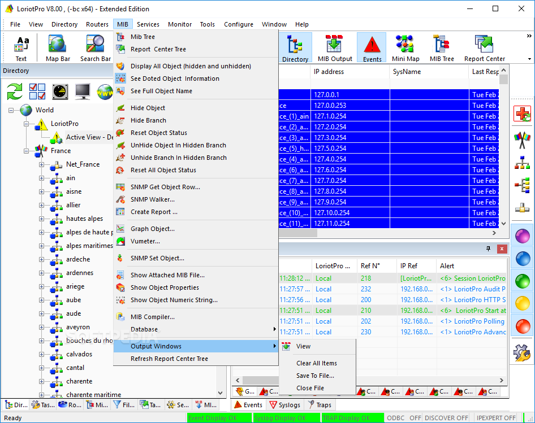Select the blue status ball
535x423 pixels.
coord(523,259)
